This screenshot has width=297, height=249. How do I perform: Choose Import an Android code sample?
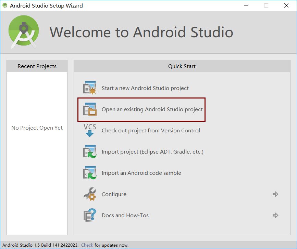pos(141,173)
